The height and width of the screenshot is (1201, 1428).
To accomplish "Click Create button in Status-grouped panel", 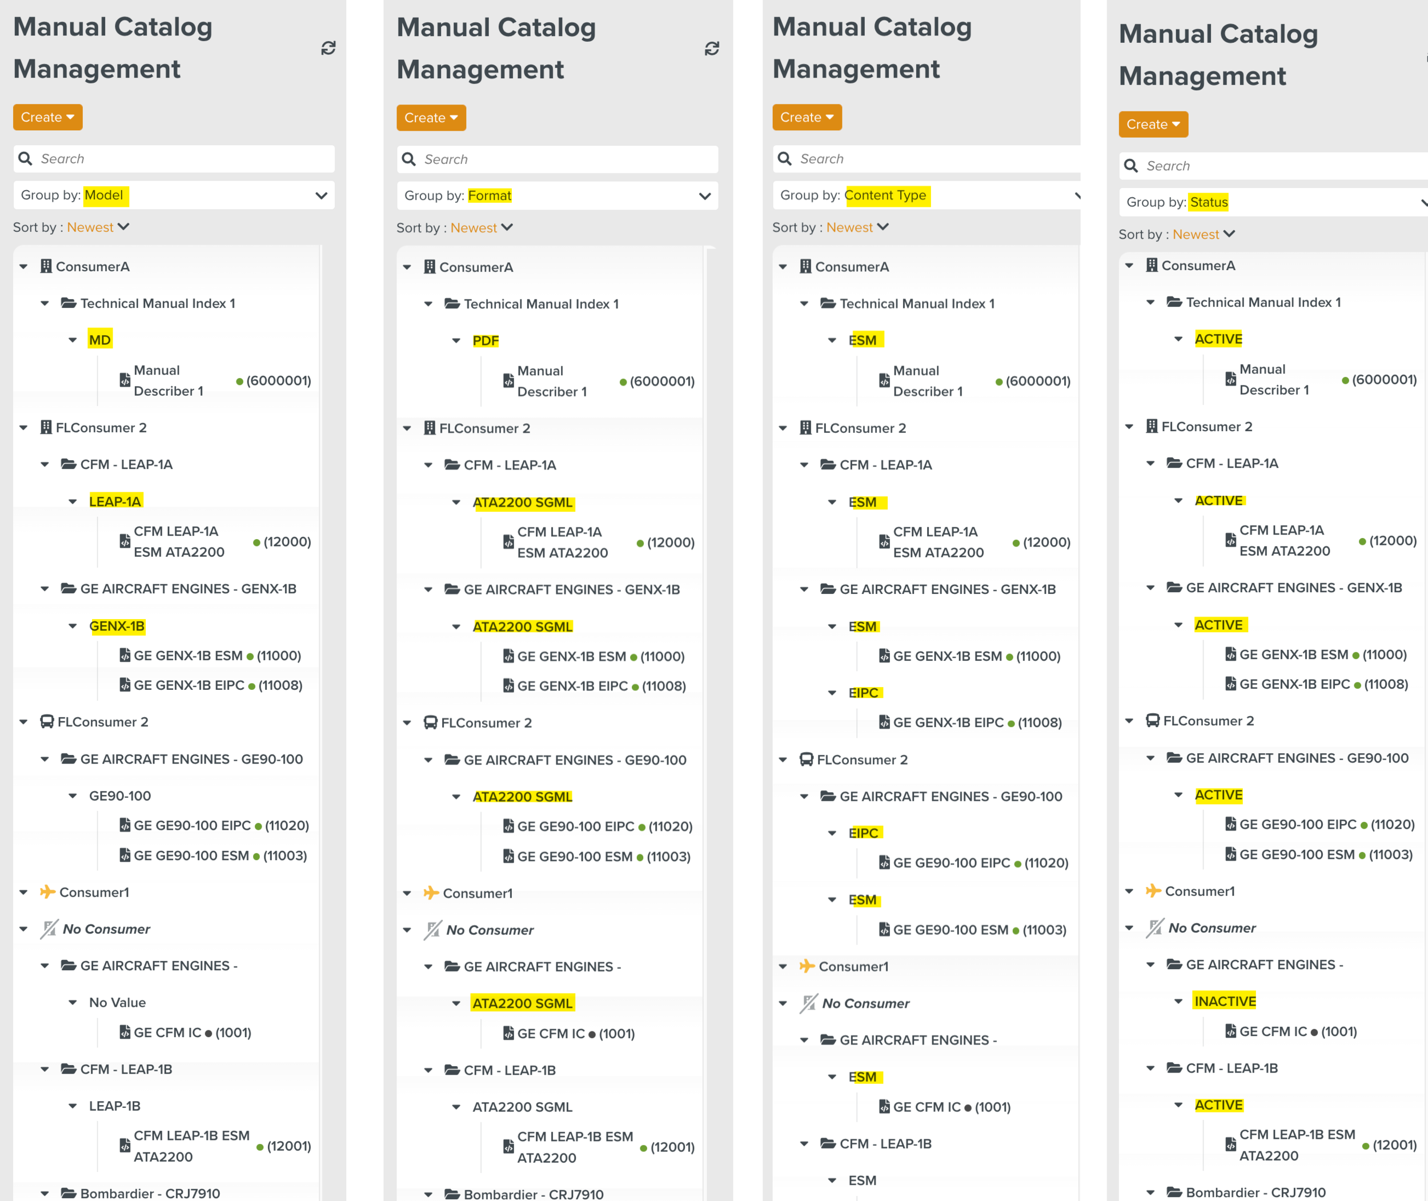I will [1153, 124].
